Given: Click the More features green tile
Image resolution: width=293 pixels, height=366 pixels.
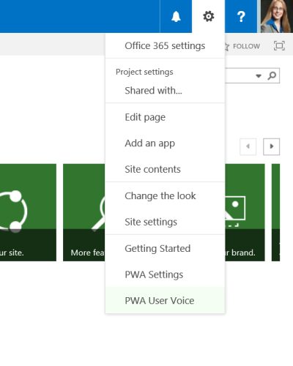Looking at the screenshot, I should tap(84, 212).
